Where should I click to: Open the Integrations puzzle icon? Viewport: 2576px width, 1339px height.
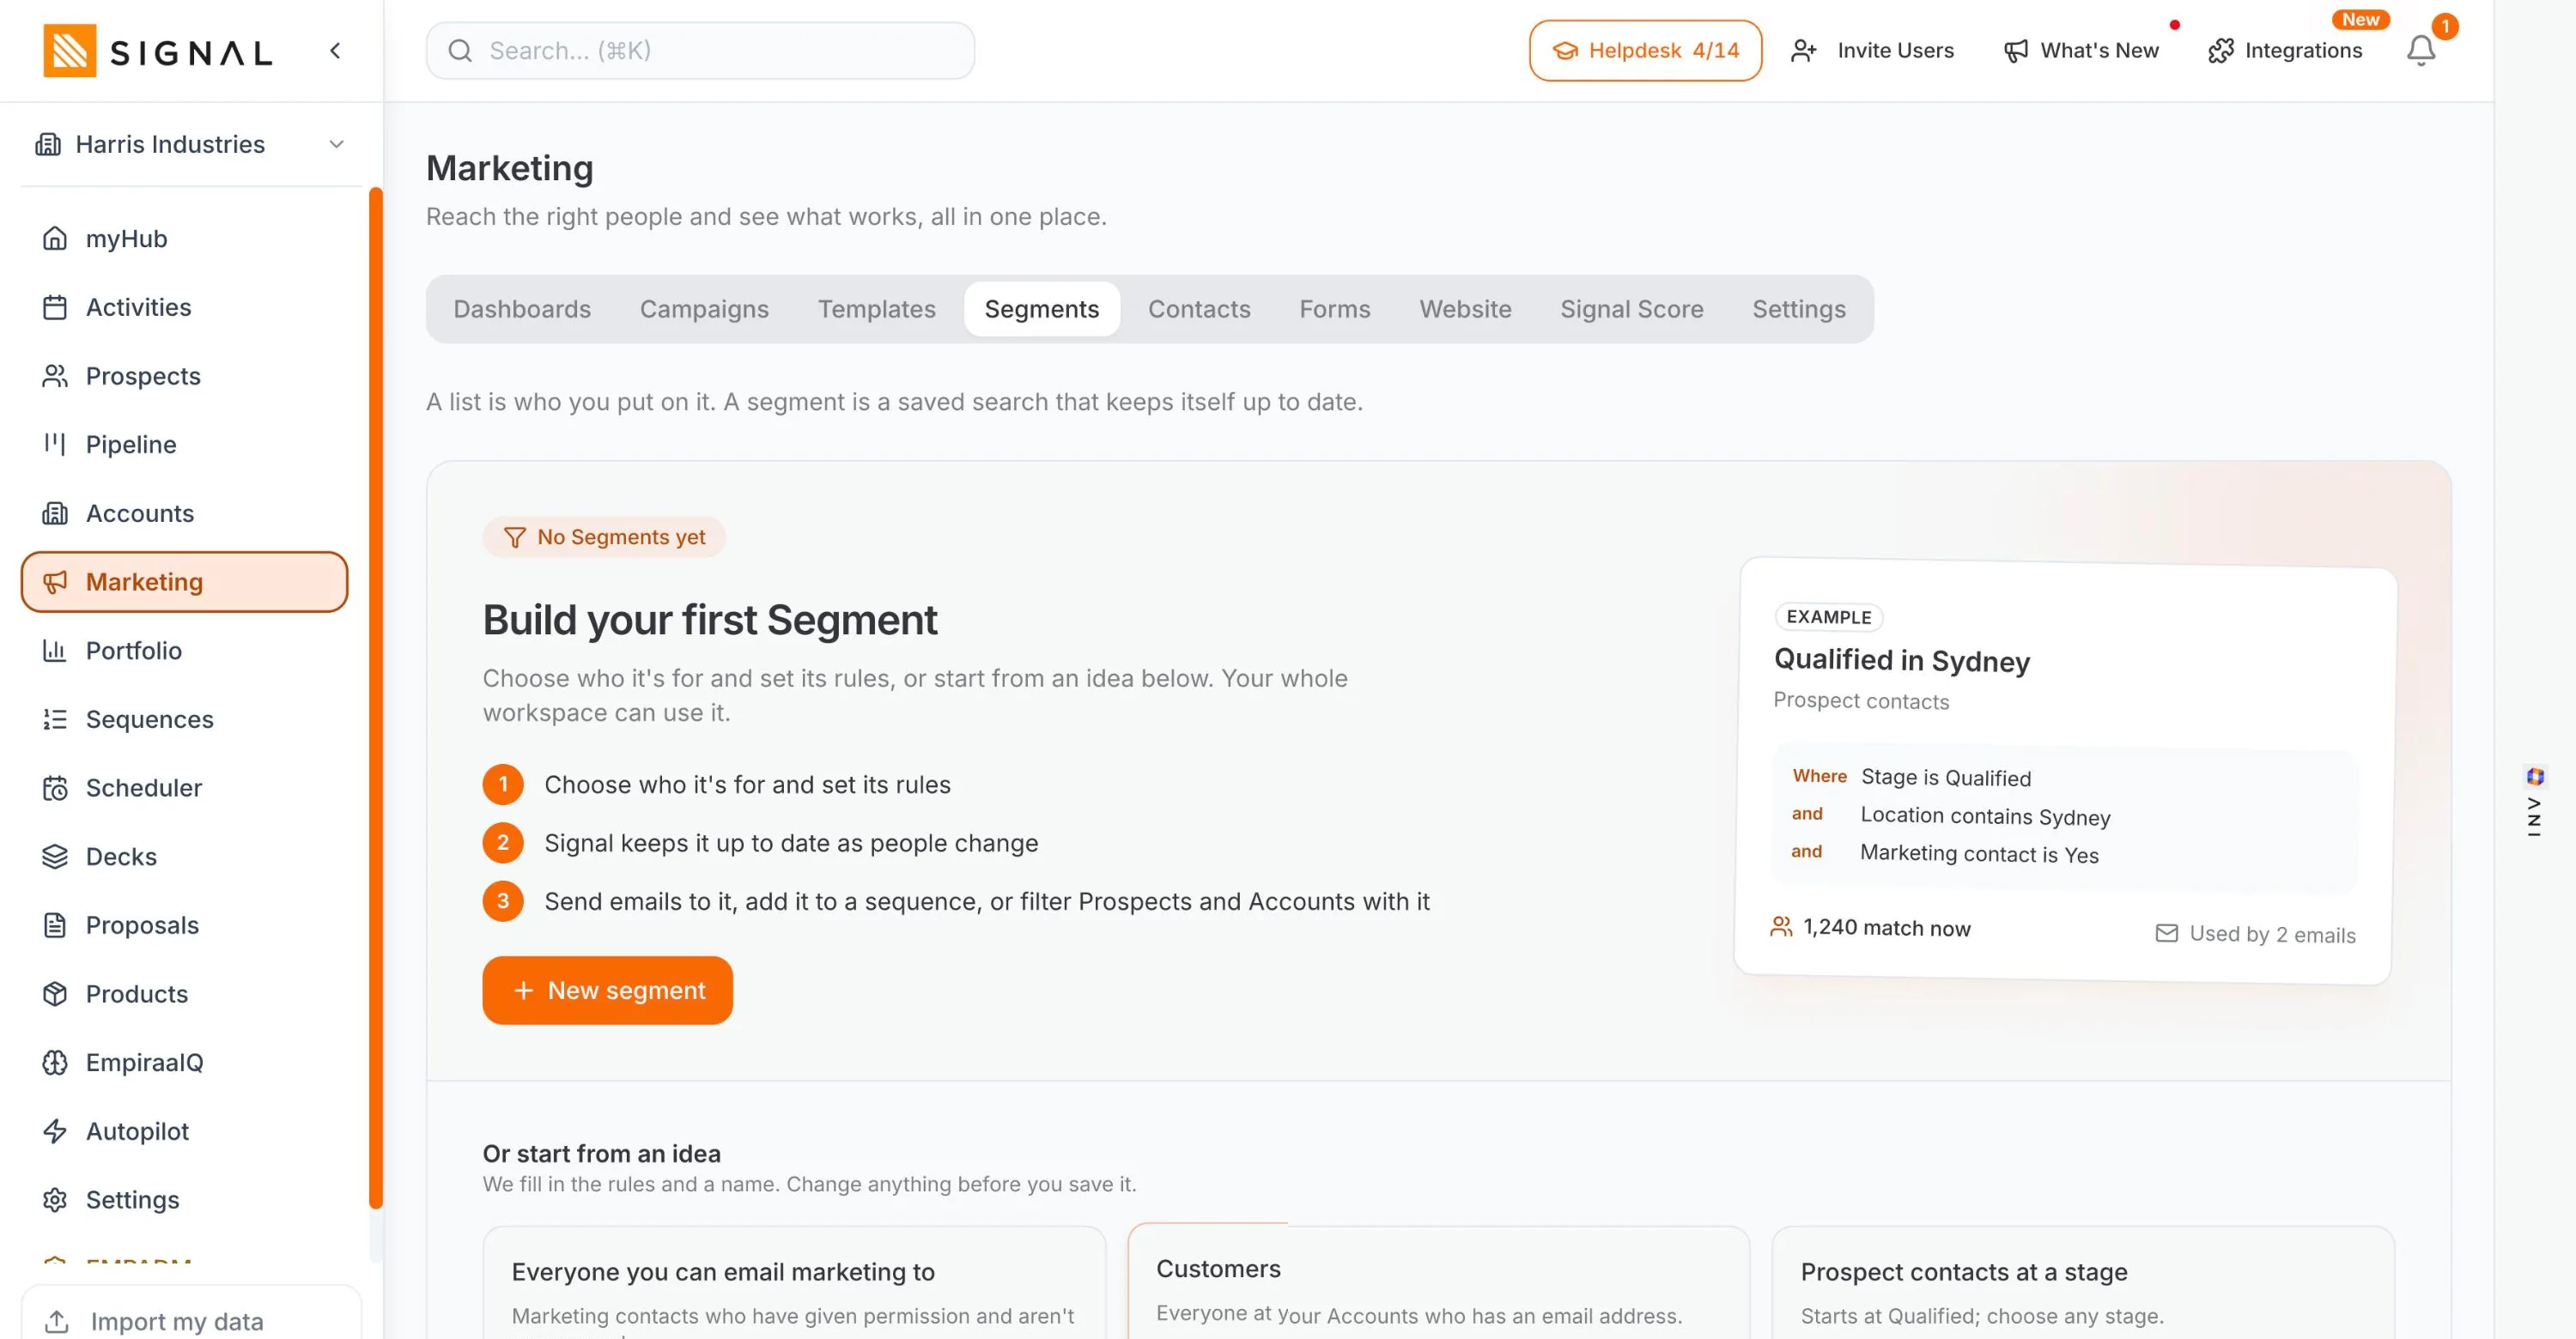coord(2220,50)
